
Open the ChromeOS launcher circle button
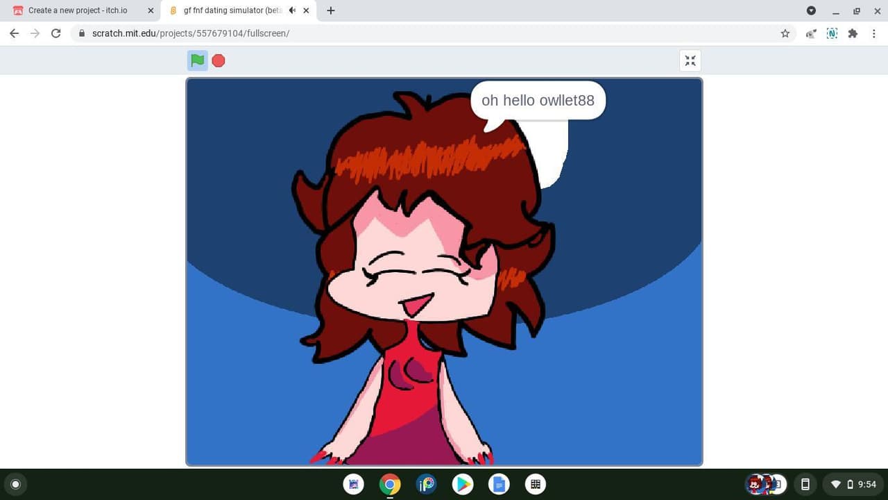click(x=16, y=484)
